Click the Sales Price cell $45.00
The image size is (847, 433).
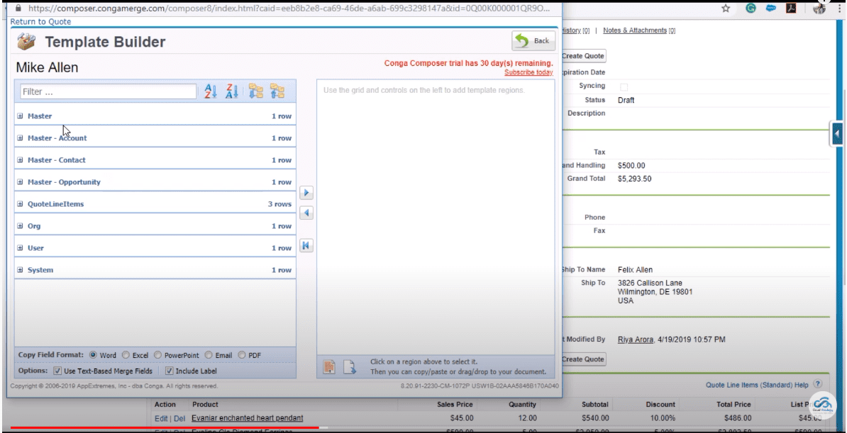point(462,418)
